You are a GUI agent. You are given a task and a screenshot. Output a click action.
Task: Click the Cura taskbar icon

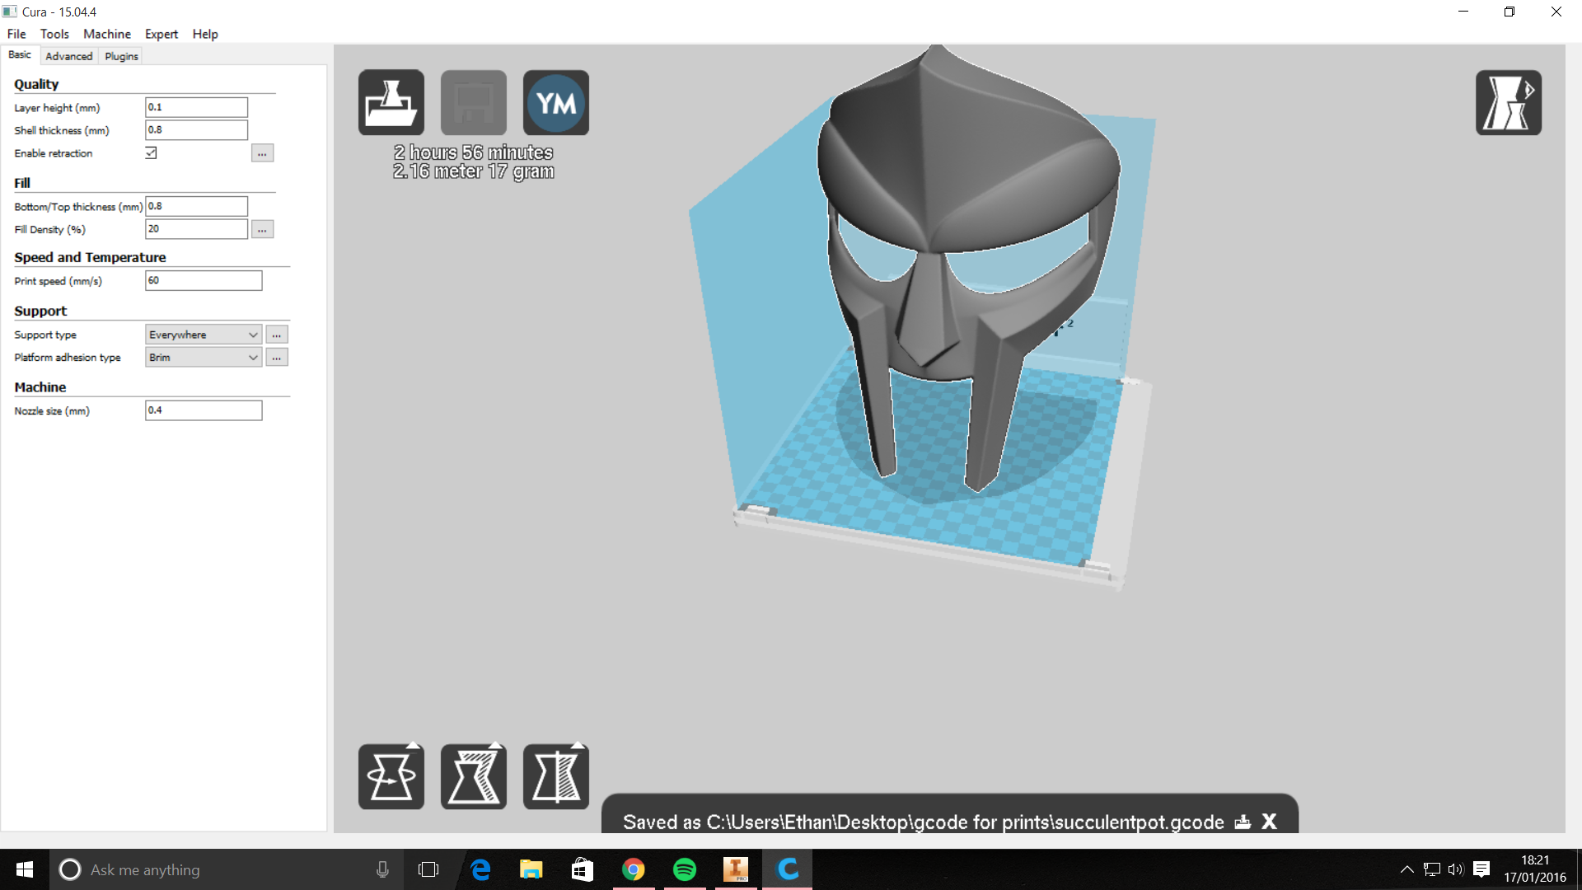pos(788,869)
